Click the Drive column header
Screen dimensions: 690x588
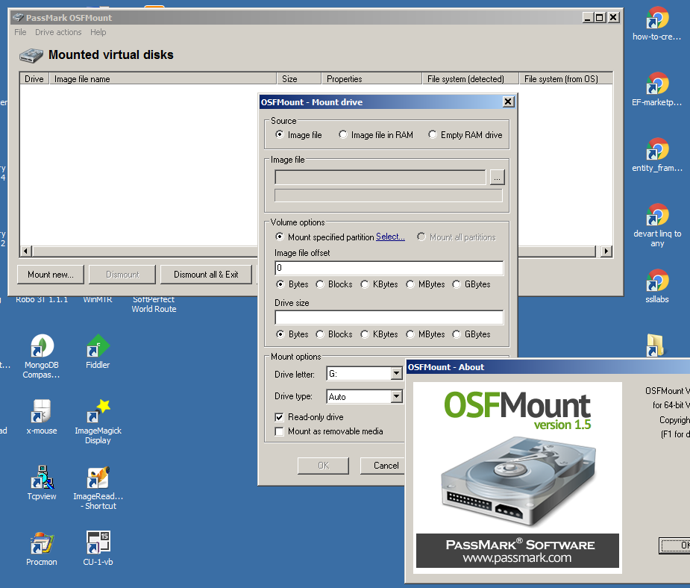pos(34,79)
